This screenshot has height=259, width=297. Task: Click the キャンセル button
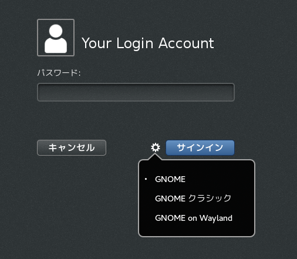(72, 147)
